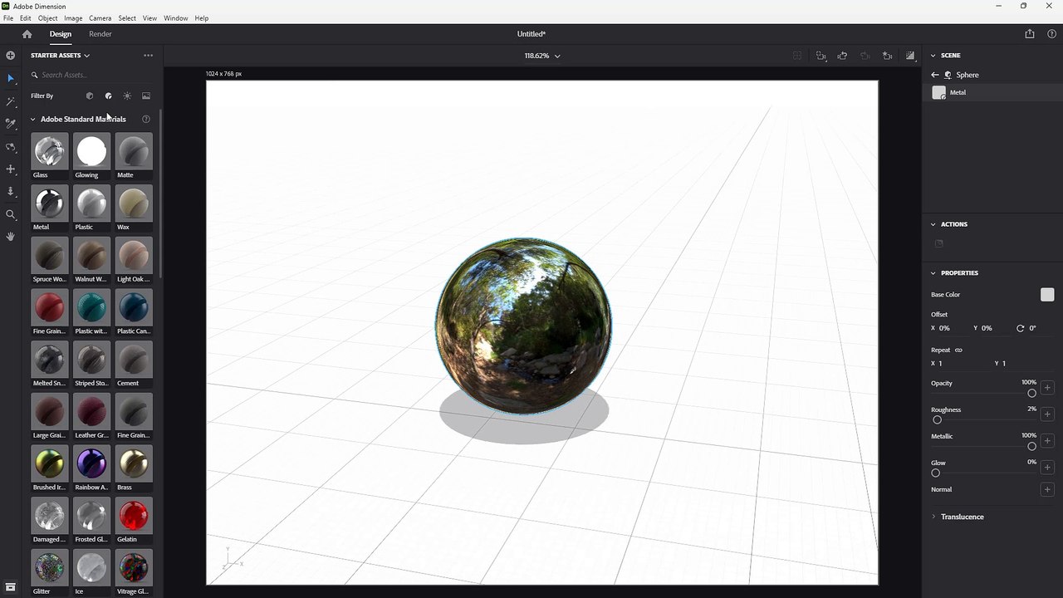This screenshot has width=1063, height=598.
Task: Open the File menu
Action: pos(8,18)
